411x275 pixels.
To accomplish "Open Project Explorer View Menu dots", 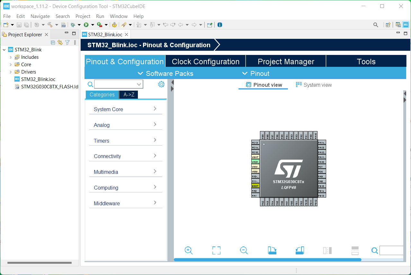I will (x=75, y=42).
